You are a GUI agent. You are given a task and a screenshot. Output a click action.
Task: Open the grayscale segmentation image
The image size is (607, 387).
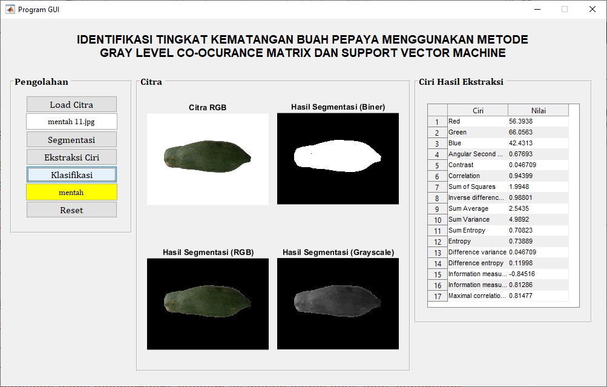click(x=338, y=303)
